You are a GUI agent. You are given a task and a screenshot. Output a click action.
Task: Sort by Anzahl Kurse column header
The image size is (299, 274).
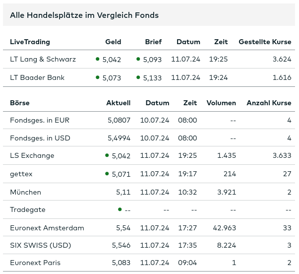[269, 103]
